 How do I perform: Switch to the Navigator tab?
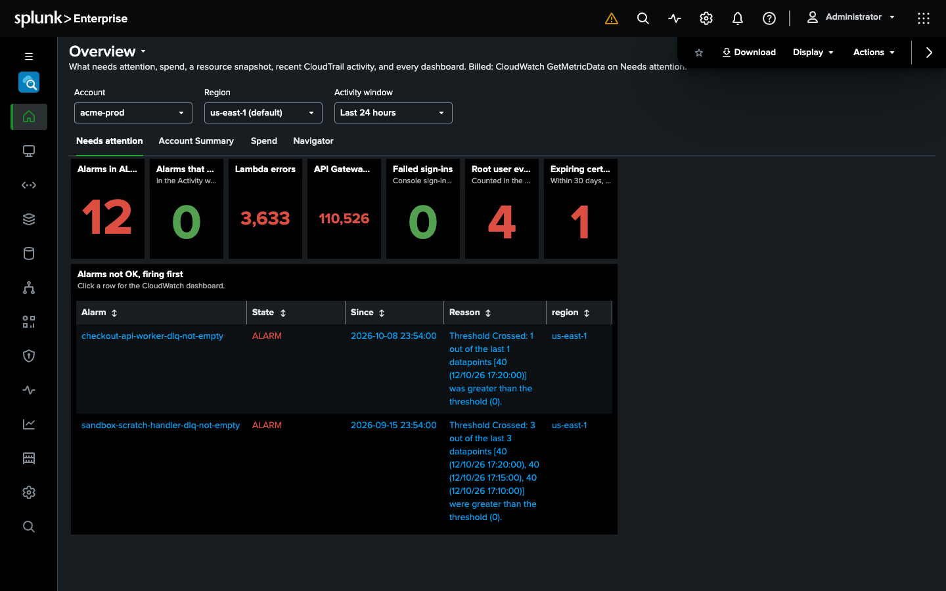pos(313,141)
